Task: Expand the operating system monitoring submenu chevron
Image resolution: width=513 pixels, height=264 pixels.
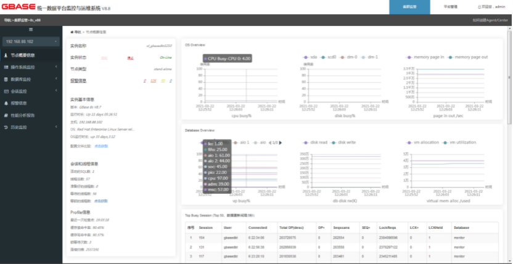Action: [56, 67]
